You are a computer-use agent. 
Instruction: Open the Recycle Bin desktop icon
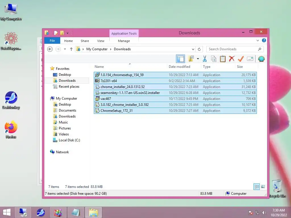tap(277, 189)
